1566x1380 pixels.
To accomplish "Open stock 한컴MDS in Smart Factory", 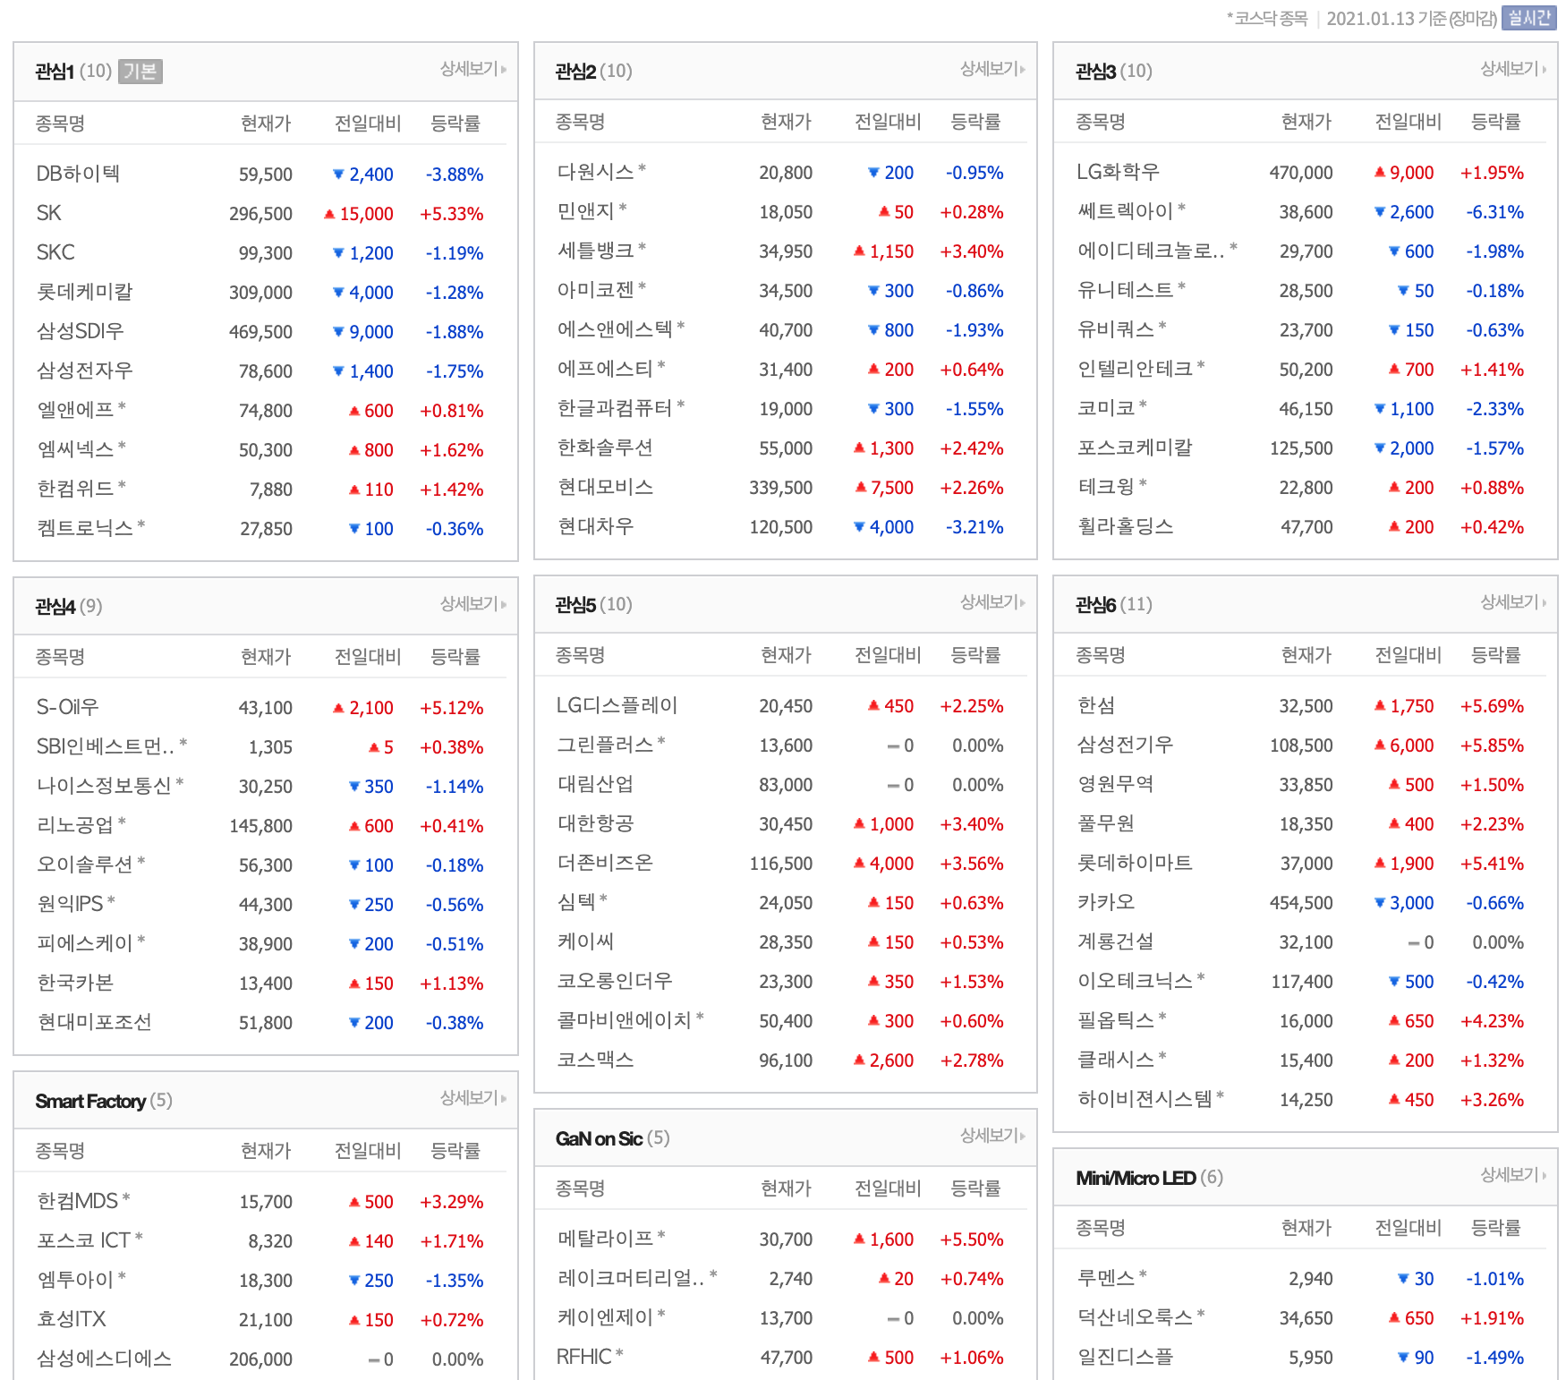I will (x=78, y=1201).
